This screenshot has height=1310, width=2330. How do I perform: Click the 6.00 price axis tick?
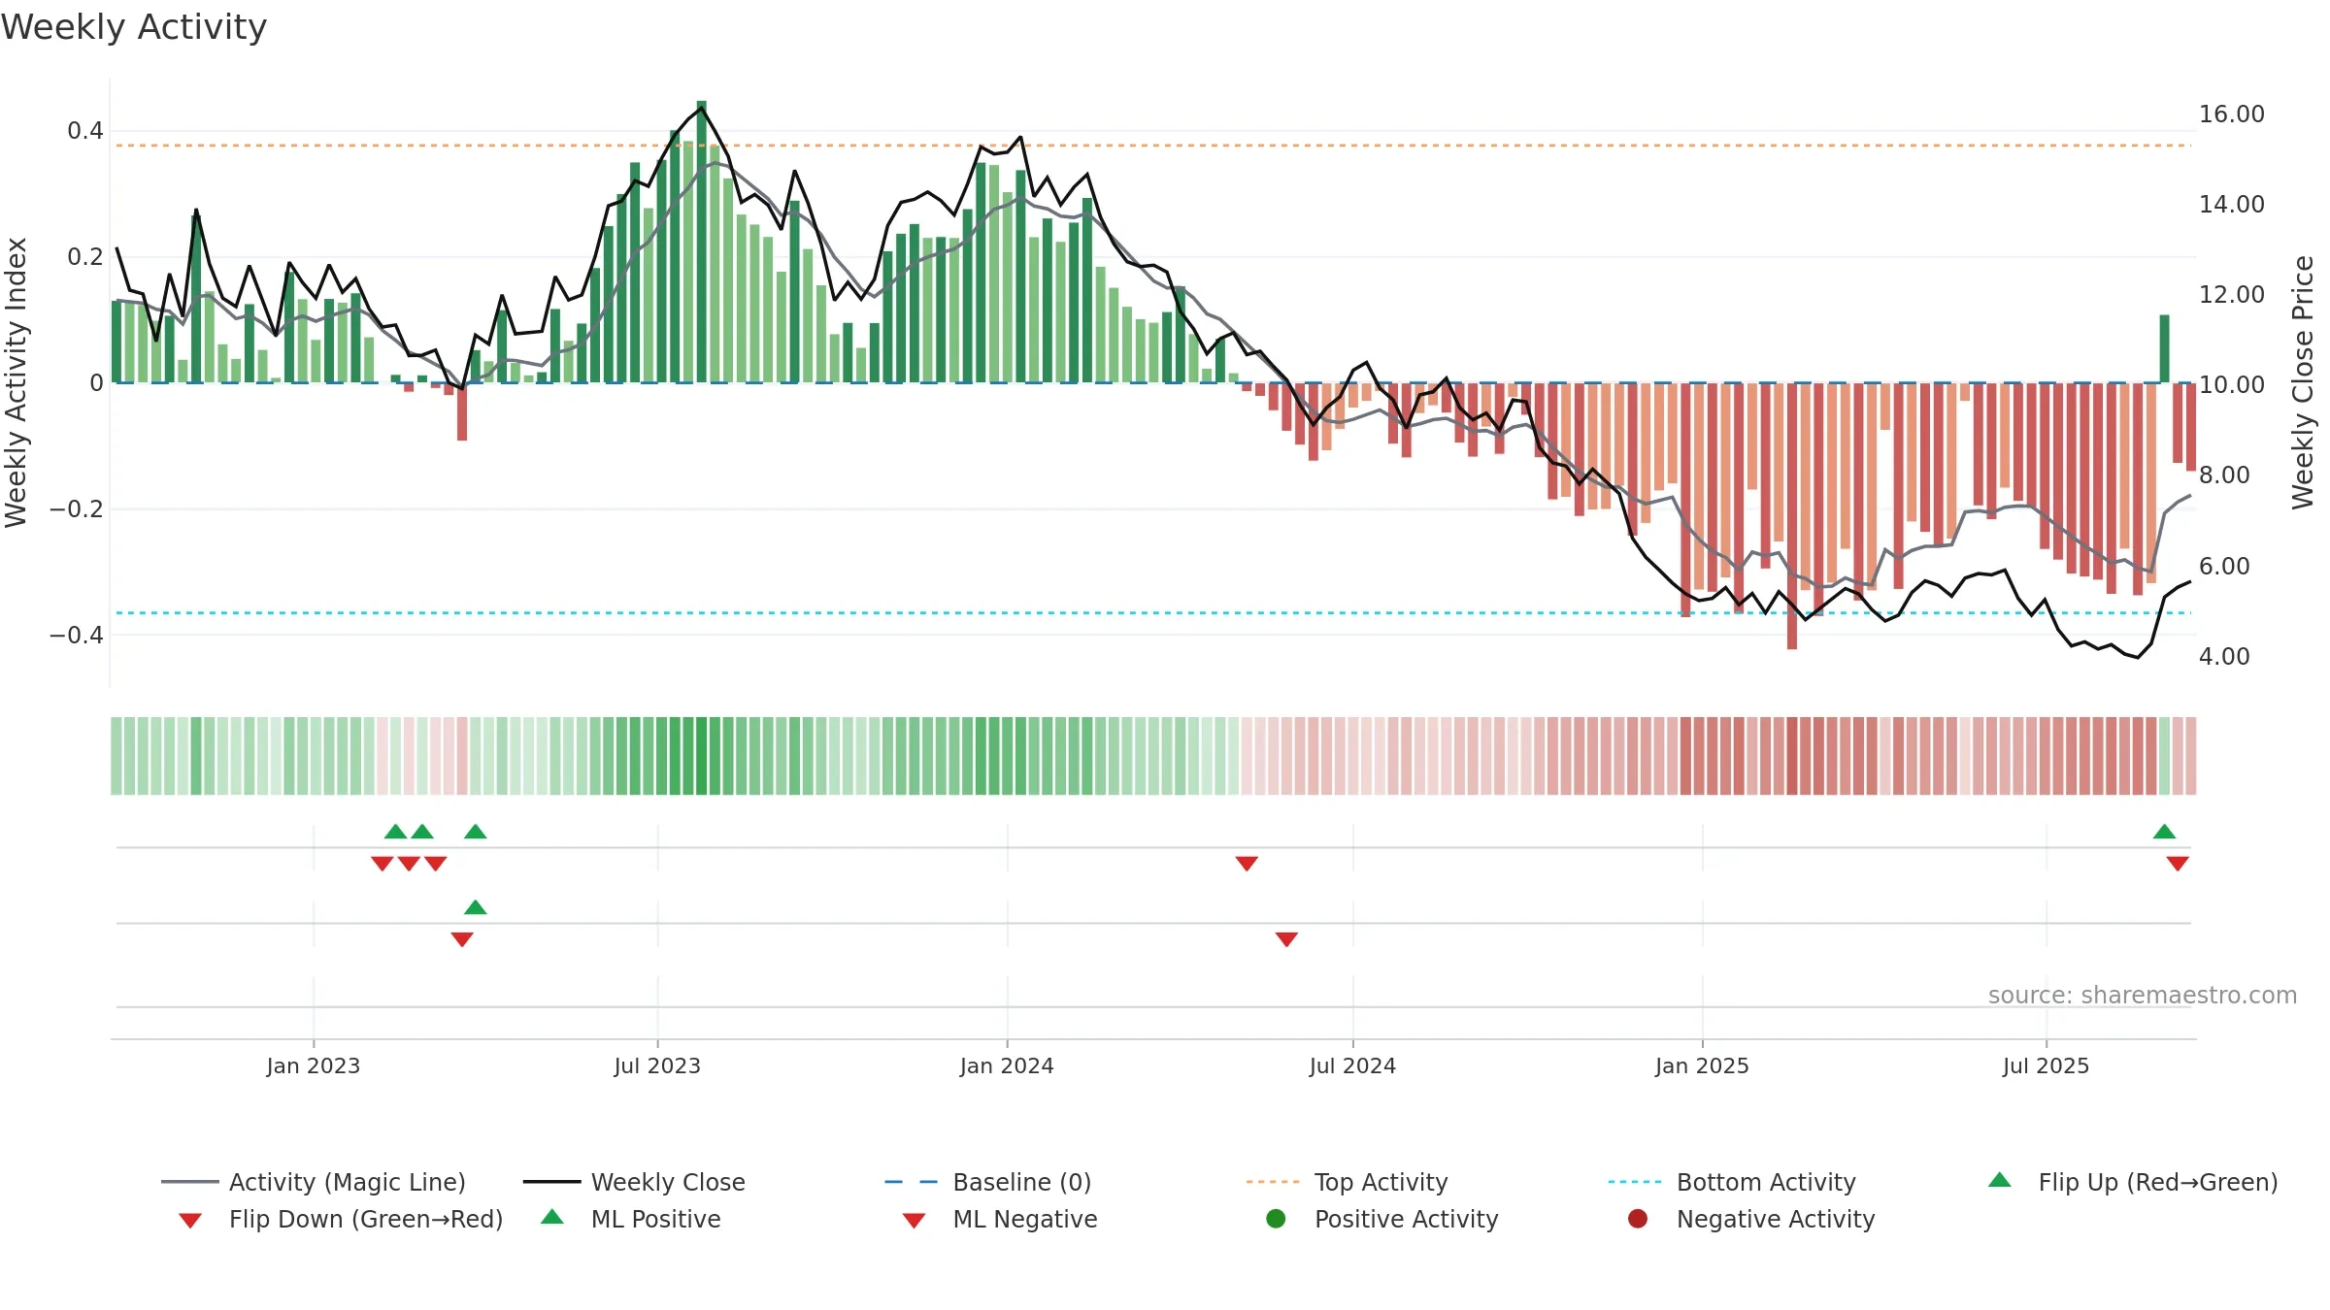tap(2224, 567)
